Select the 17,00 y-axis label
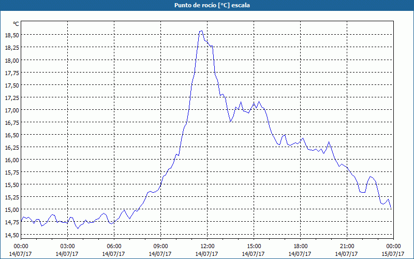Viewport: 414px width, 259px height. tap(12, 110)
